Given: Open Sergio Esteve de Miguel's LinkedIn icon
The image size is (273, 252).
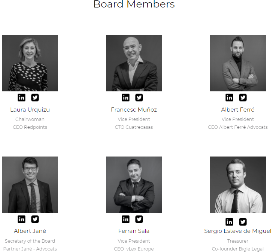Looking at the screenshot, I should (x=229, y=222).
